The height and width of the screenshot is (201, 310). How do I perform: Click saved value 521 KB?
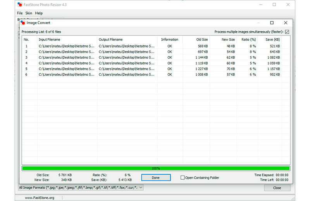tap(275, 46)
